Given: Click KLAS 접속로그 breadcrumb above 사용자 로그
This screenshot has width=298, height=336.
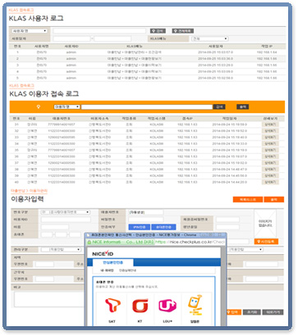Looking at the screenshot, I should coord(21,11).
